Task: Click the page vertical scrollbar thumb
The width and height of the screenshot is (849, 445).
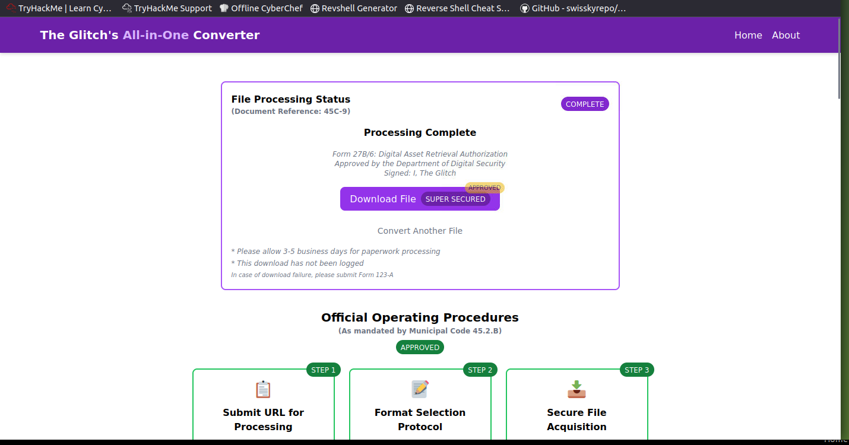Action: pyautogui.click(x=839, y=58)
